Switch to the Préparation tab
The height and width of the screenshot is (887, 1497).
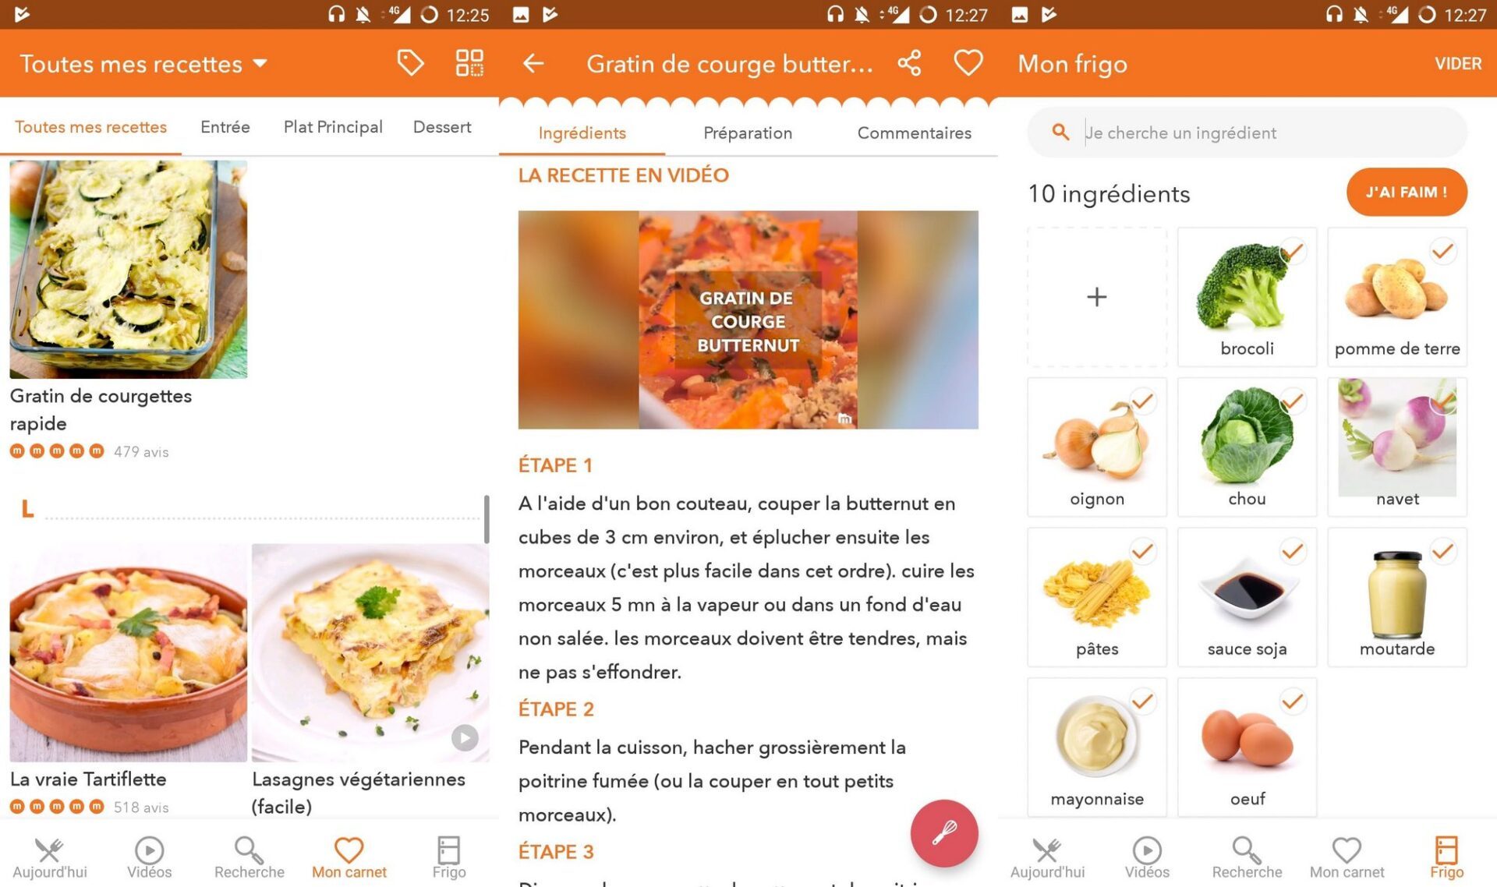point(748,133)
